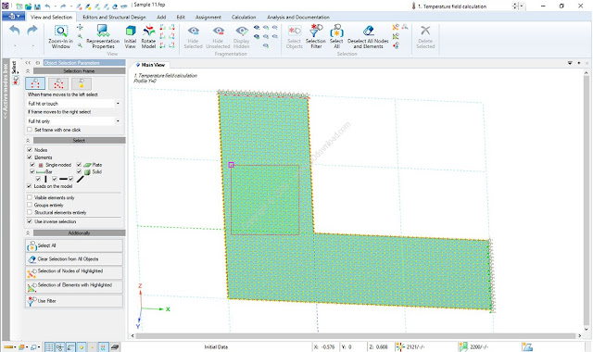Image resolution: width=593 pixels, height=352 pixels.
Task: Click the Hide Unselected icon
Action: [219, 31]
